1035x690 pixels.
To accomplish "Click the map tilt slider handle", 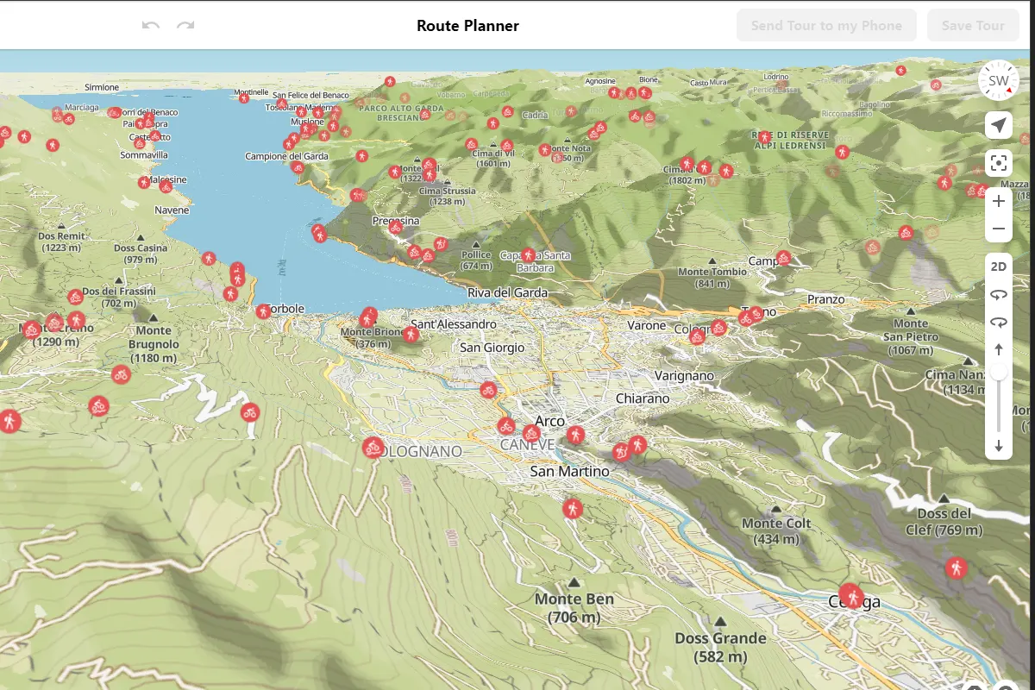I will pyautogui.click(x=998, y=371).
